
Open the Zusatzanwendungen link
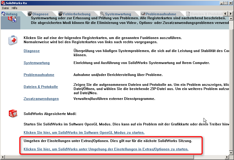41,99
